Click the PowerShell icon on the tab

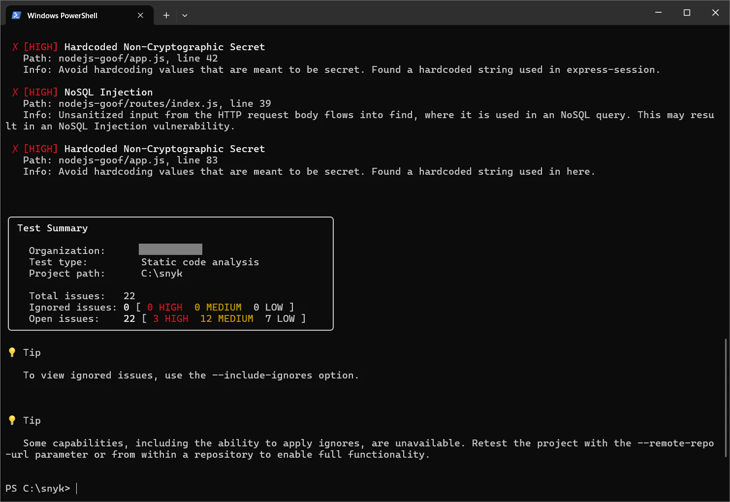[x=16, y=15]
